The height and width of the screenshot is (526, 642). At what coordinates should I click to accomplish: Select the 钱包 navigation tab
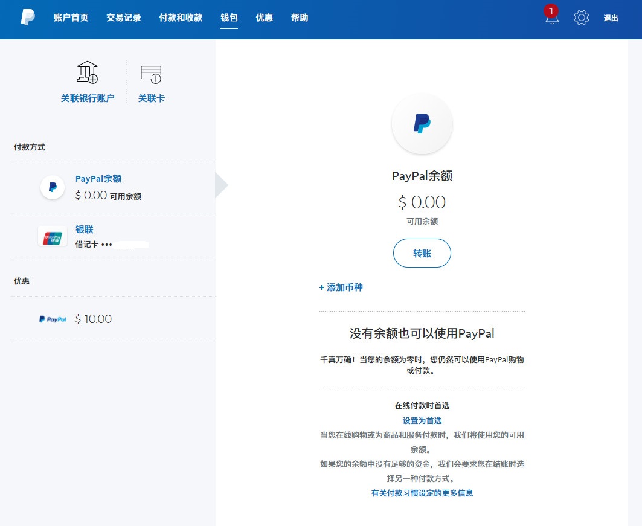(x=229, y=18)
